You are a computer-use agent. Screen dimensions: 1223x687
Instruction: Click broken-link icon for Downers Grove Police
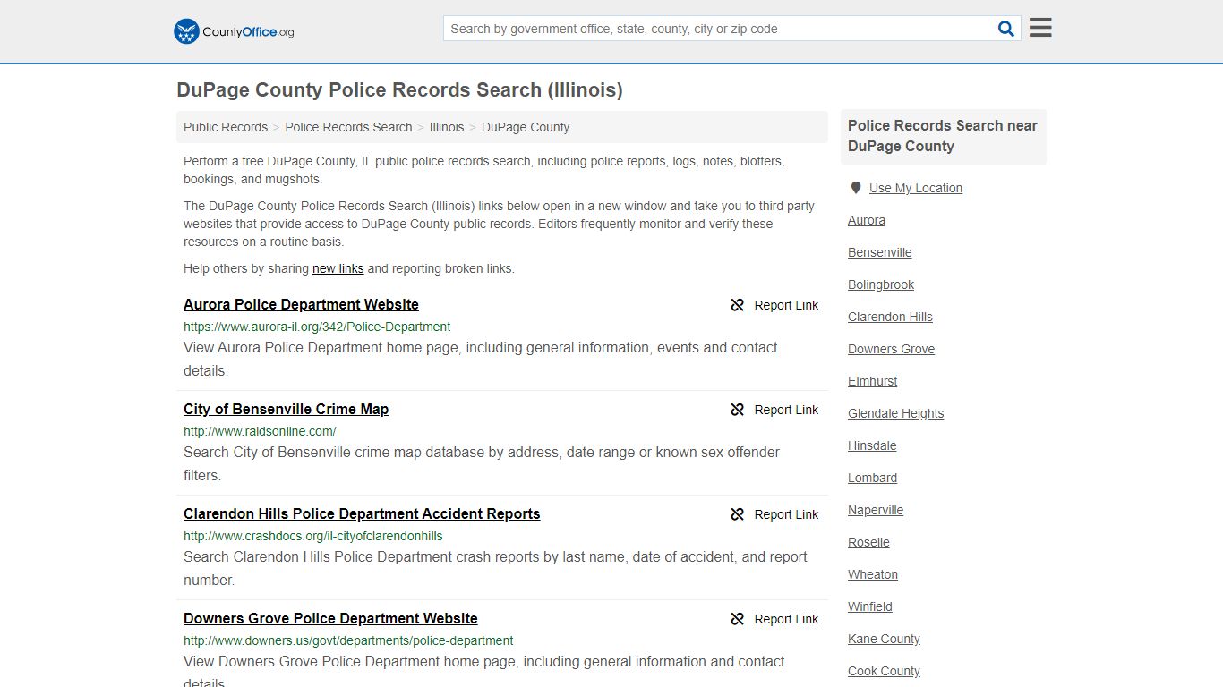coord(738,619)
